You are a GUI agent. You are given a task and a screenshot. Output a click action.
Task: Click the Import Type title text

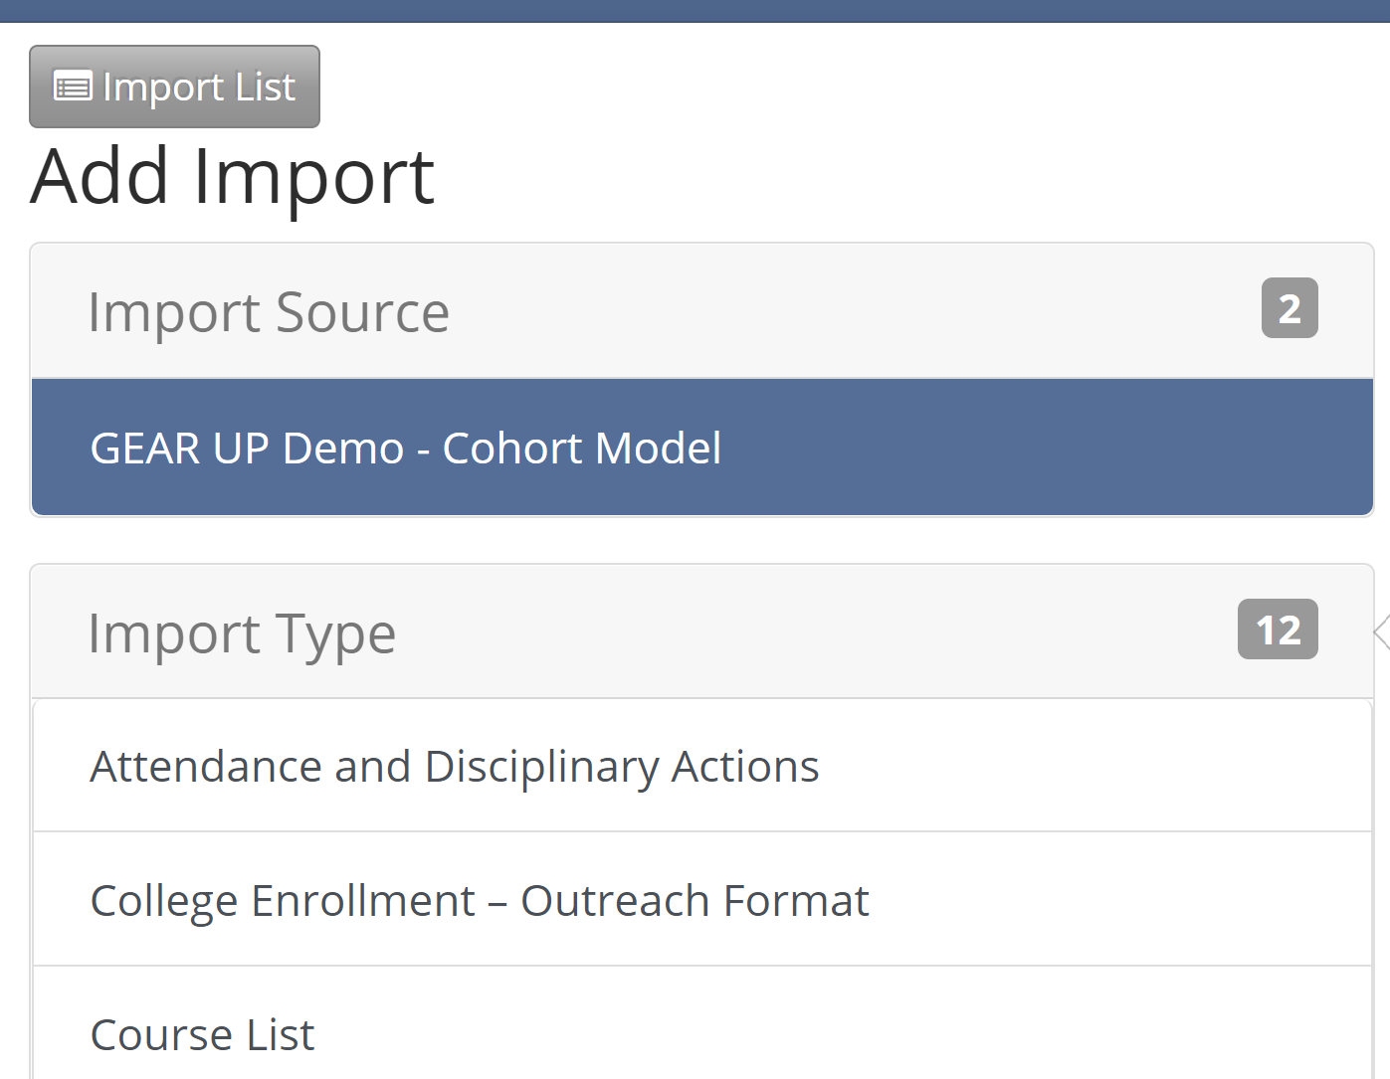click(242, 633)
